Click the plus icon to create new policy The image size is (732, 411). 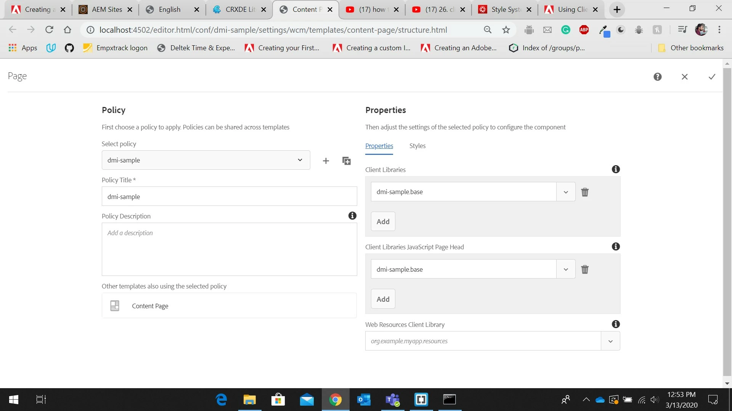[x=326, y=161]
